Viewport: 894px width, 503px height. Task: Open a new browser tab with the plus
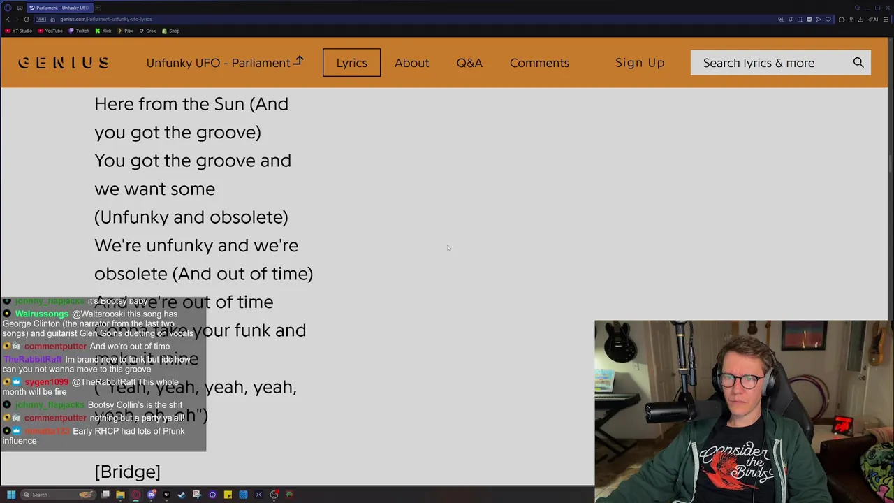[x=98, y=8]
